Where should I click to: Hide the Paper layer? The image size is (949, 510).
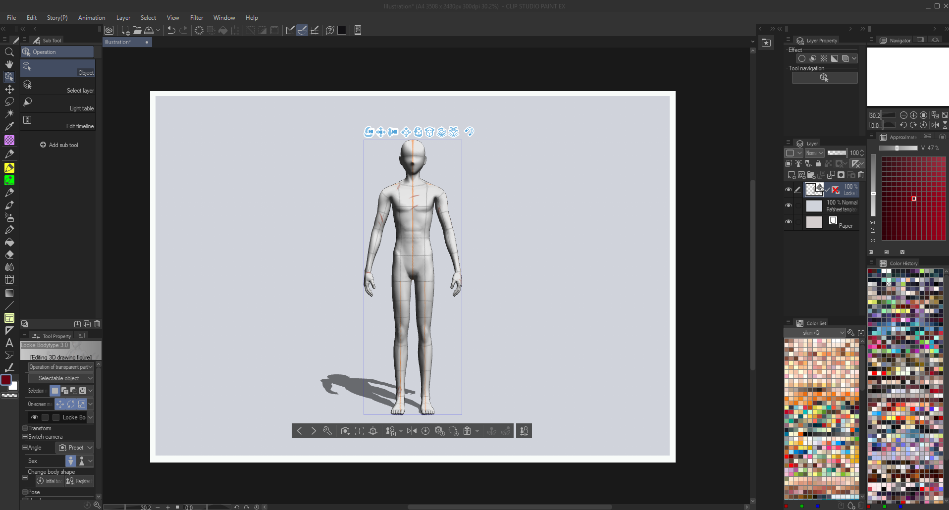(x=789, y=222)
